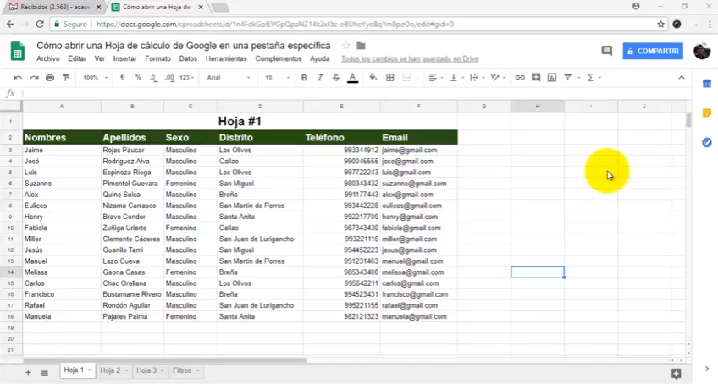Reload the page in browser
718x384 pixels.
point(40,25)
